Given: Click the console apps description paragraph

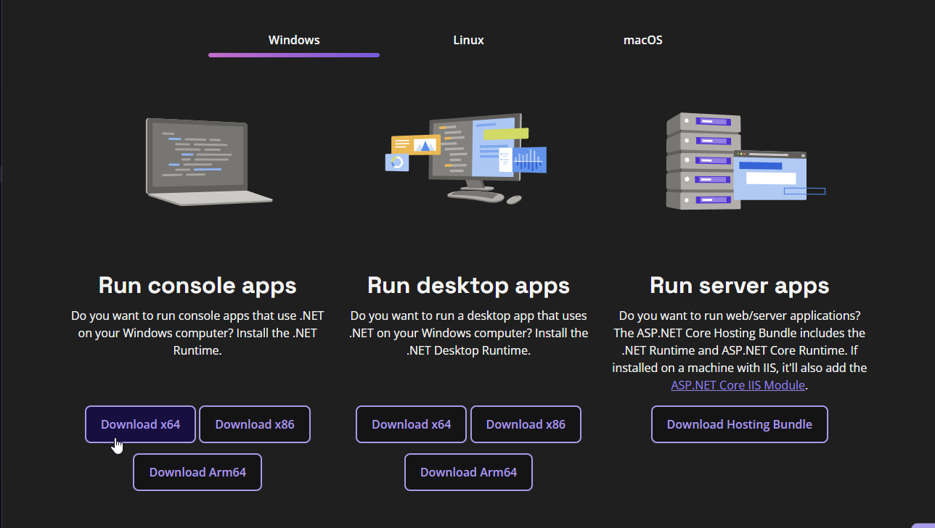Looking at the screenshot, I should coord(197,333).
